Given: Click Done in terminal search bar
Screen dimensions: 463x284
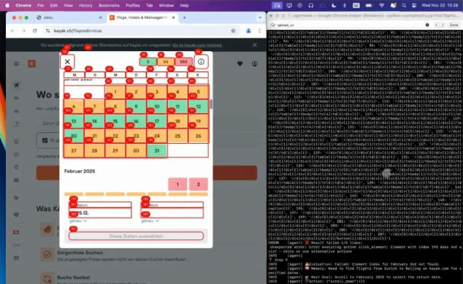Looking at the screenshot, I should point(454,25).
